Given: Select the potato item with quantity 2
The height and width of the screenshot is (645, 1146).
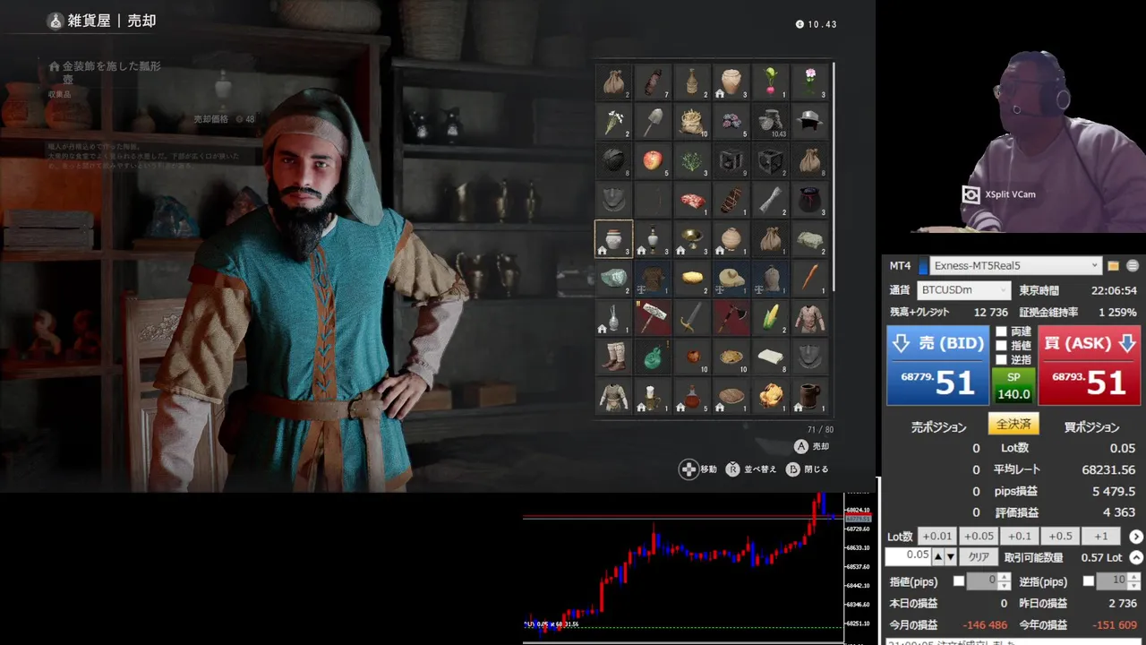Looking at the screenshot, I should (x=692, y=279).
